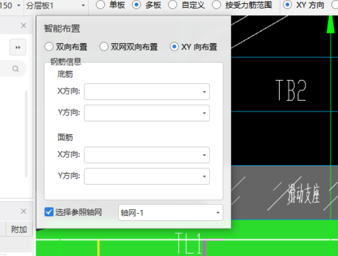Choose 多板 radio in top toolbar
This screenshot has height=256, width=338.
click(136, 5)
